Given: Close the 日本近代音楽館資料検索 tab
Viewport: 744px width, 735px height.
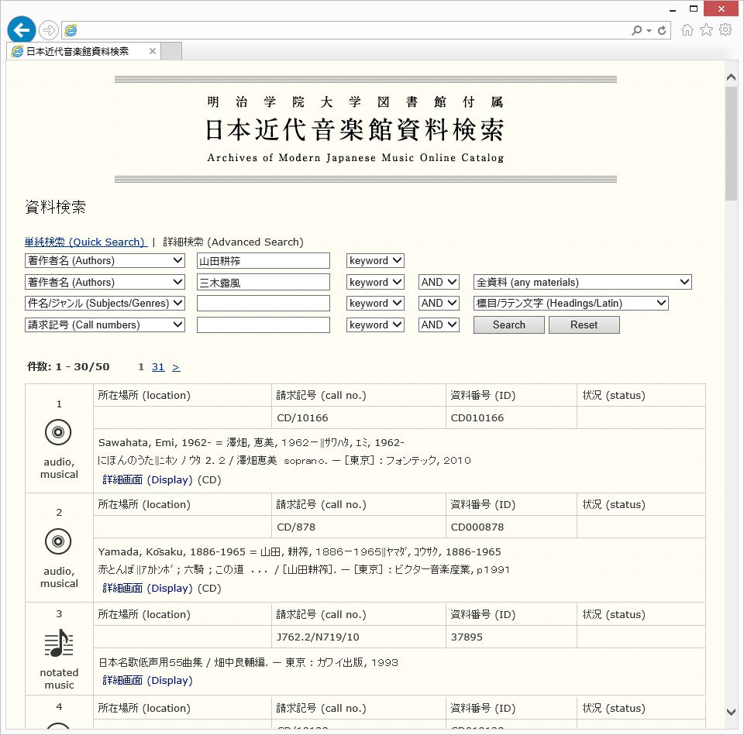Looking at the screenshot, I should (x=153, y=52).
